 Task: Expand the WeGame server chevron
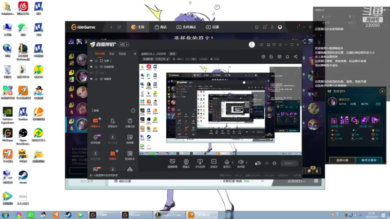[x=262, y=181]
